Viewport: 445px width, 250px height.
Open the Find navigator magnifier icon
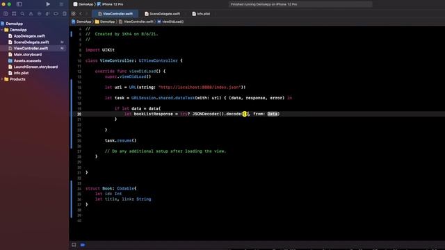(x=22, y=14)
